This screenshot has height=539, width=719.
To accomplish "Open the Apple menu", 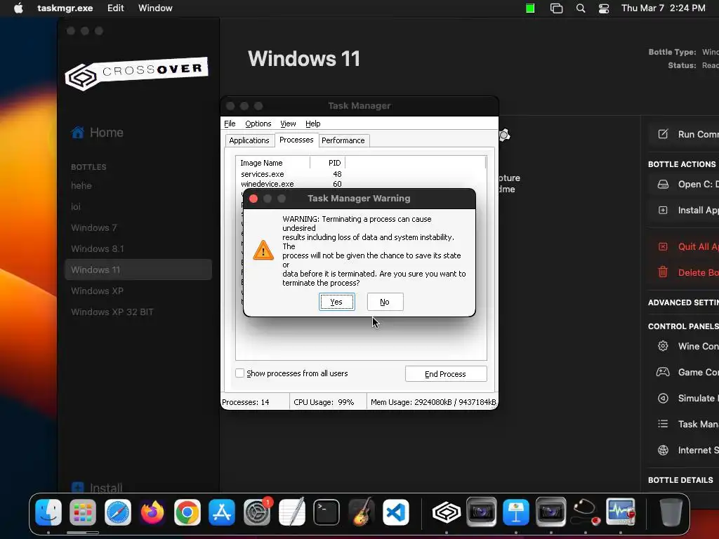I will [18, 8].
